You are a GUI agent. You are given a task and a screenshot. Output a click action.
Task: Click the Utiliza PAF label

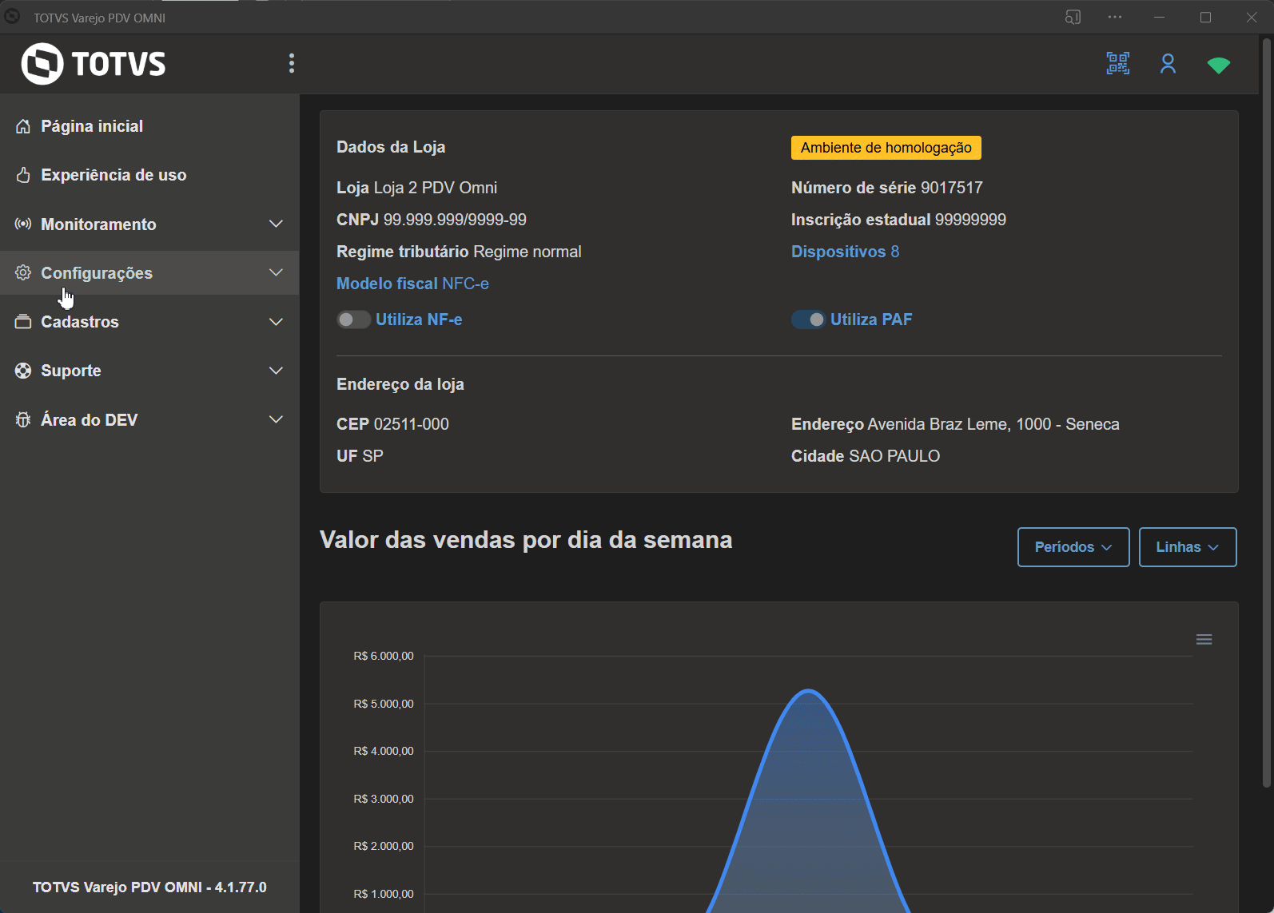click(x=871, y=320)
